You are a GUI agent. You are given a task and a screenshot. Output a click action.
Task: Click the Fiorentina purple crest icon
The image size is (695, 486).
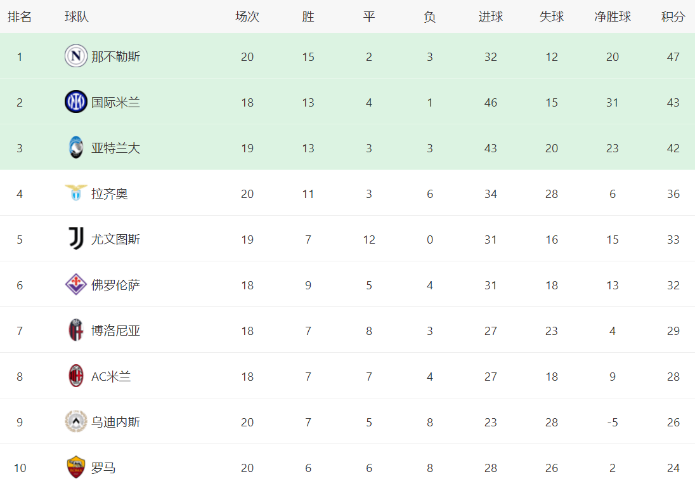[x=76, y=285]
